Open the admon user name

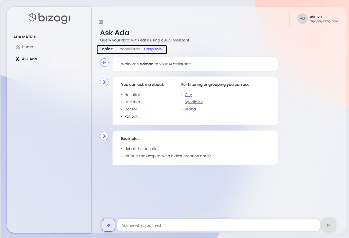pos(316,17)
